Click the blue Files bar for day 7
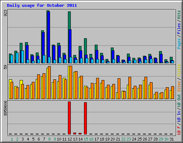The width and height of the screenshot is (183, 143). click(43, 44)
